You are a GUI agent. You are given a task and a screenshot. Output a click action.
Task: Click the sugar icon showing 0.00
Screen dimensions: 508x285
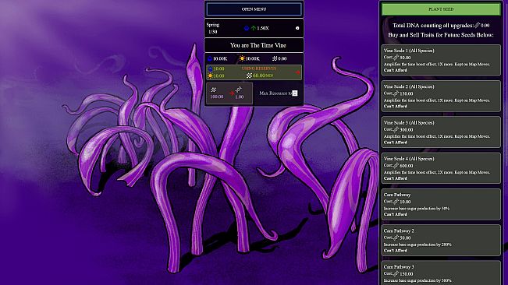pos(275,58)
